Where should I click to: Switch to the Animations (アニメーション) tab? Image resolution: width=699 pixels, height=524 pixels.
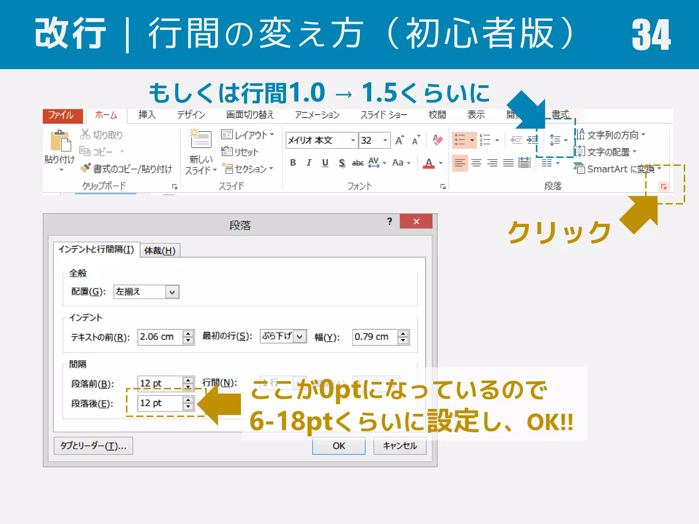coord(317,115)
